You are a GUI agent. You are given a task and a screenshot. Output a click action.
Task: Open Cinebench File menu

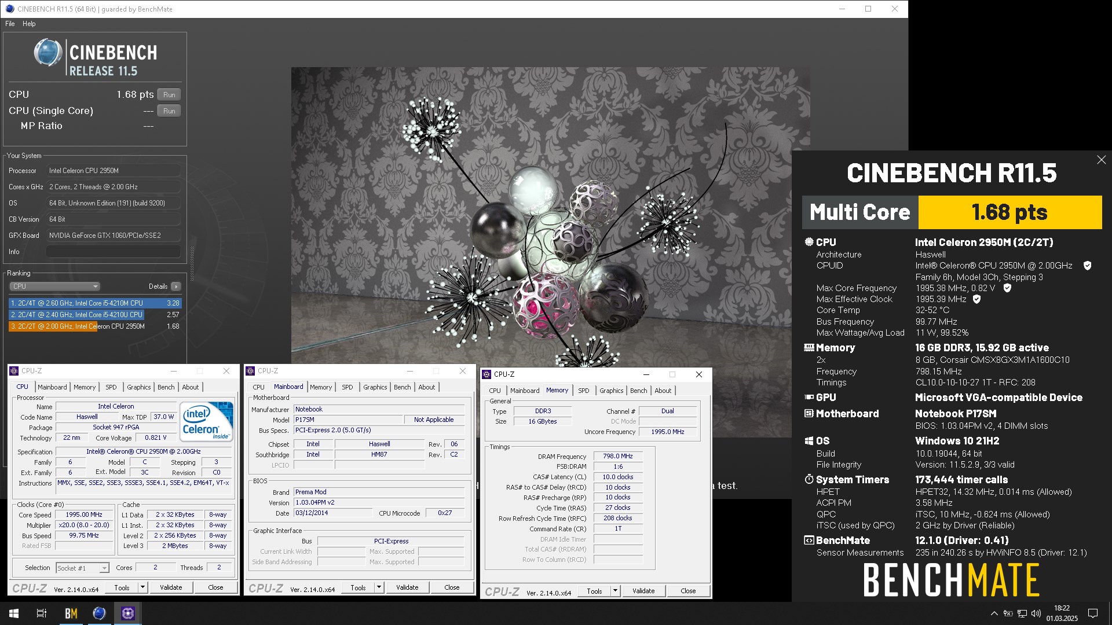click(10, 24)
